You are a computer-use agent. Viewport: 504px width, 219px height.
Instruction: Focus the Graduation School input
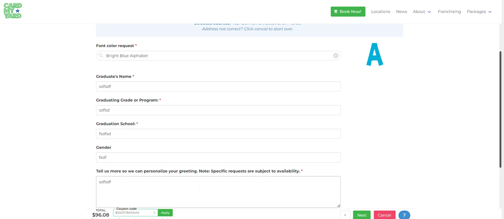pyautogui.click(x=218, y=134)
